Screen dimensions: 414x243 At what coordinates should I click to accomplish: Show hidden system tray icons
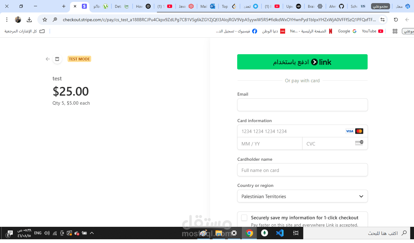pyautogui.click(x=92, y=233)
